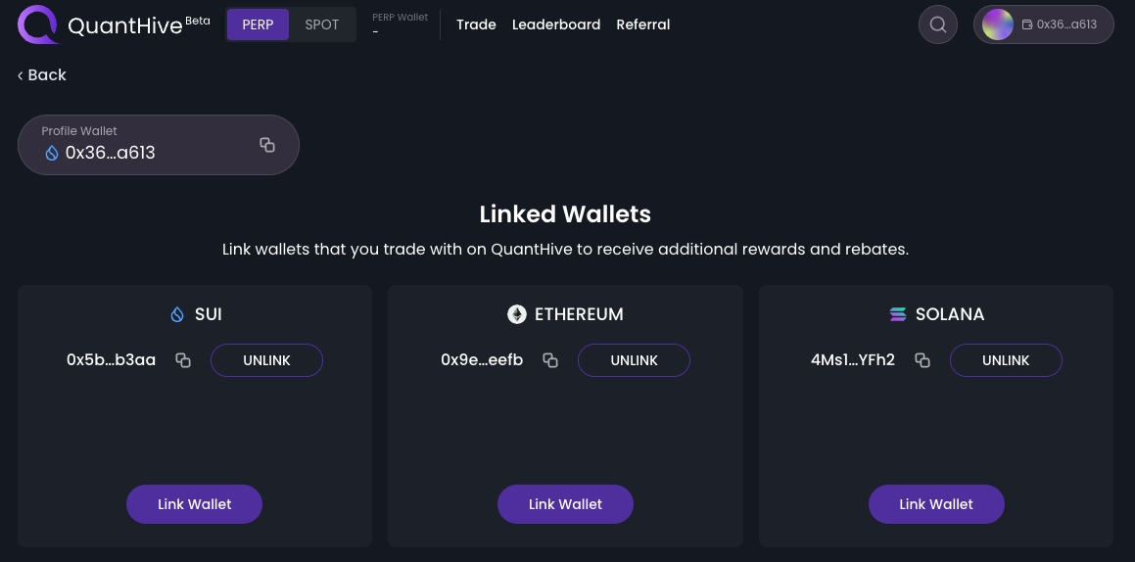Unlink the SUI wallet
This screenshot has width=1135, height=562.
(266, 360)
